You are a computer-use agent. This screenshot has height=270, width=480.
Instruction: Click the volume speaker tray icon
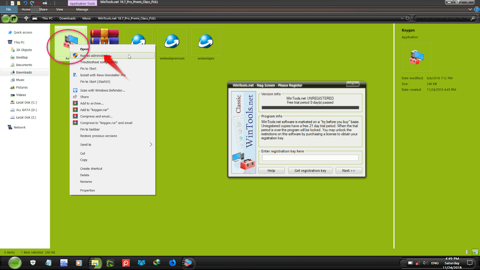[x=425, y=263]
